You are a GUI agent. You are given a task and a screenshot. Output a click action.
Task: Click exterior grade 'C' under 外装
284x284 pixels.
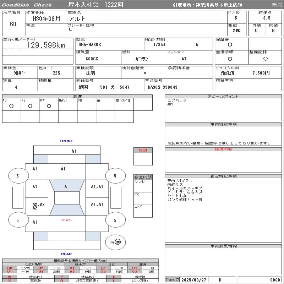click(x=256, y=31)
